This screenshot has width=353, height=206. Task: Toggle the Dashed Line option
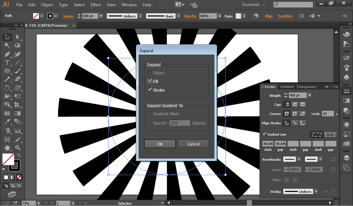point(263,134)
